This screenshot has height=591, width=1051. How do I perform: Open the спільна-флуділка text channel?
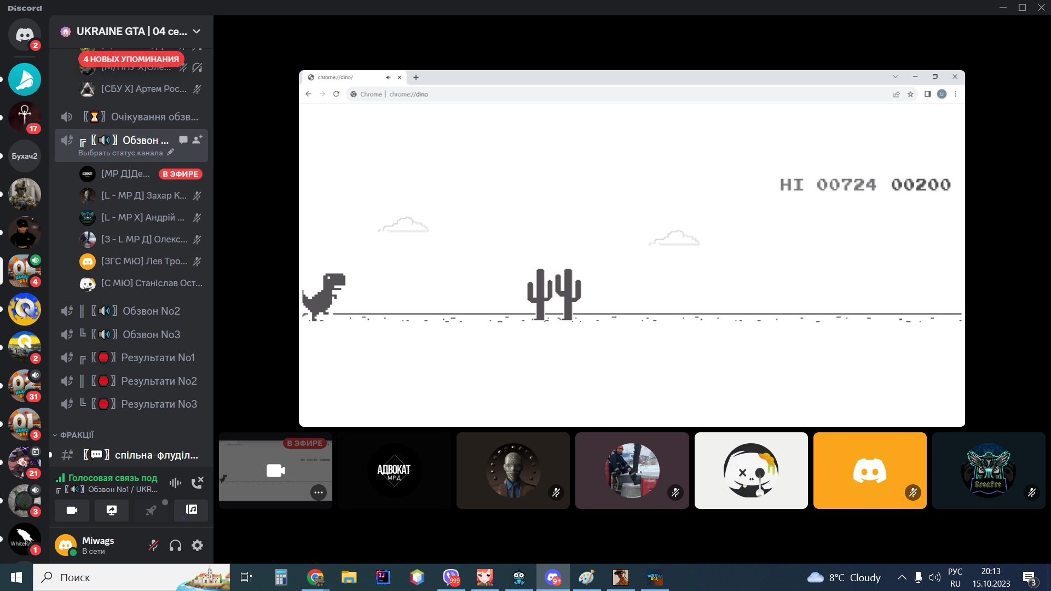[x=131, y=455]
